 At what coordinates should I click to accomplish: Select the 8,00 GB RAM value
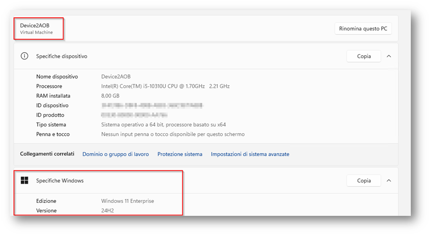coord(110,96)
